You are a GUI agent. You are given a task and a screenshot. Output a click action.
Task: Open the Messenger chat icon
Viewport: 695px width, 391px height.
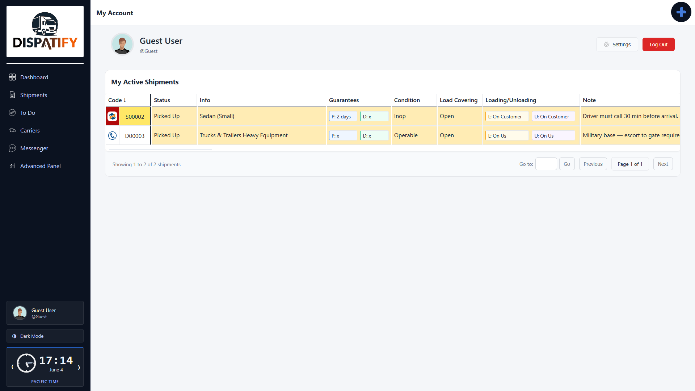pos(12,148)
